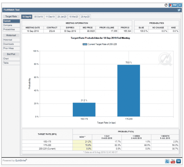Image resolution: width=184 pixels, height=167 pixels.
Task: Select the 18 Sep19 meeting tab
Action: [x=27, y=17]
